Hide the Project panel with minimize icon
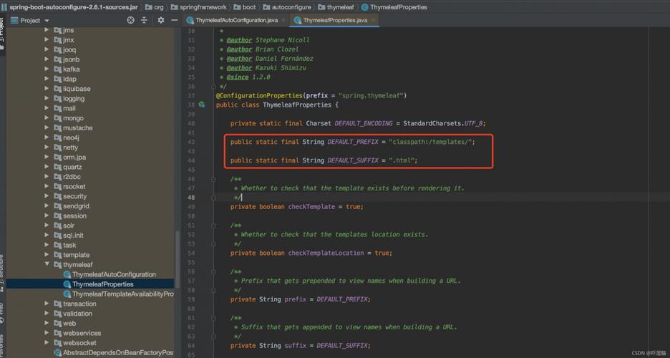 point(174,20)
